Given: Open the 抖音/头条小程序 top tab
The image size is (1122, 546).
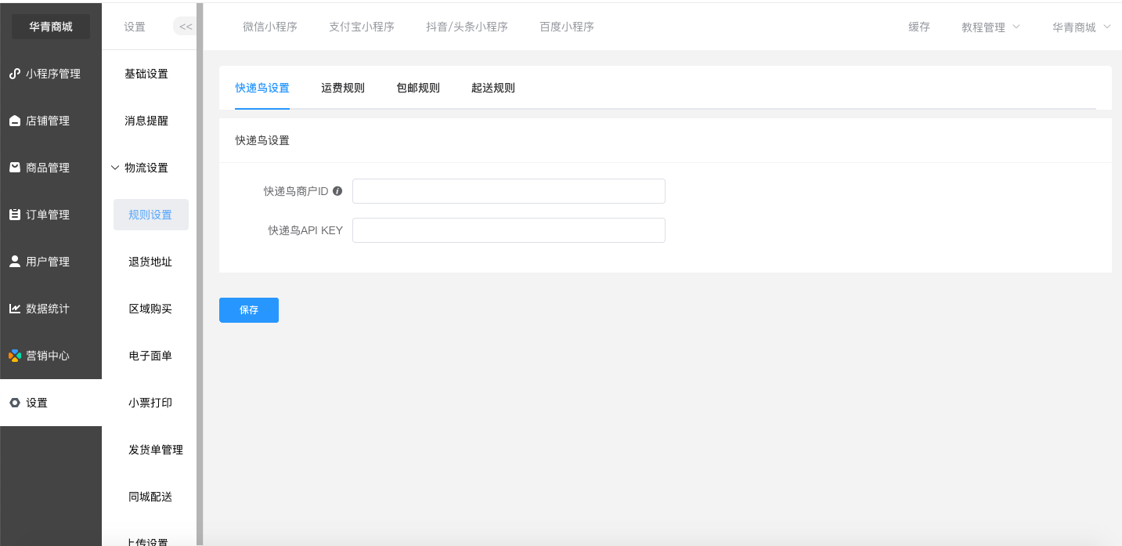Looking at the screenshot, I should [467, 27].
